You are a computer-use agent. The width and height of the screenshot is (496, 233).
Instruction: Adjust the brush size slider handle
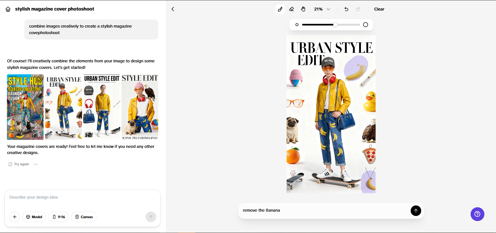pyautogui.click(x=336, y=25)
